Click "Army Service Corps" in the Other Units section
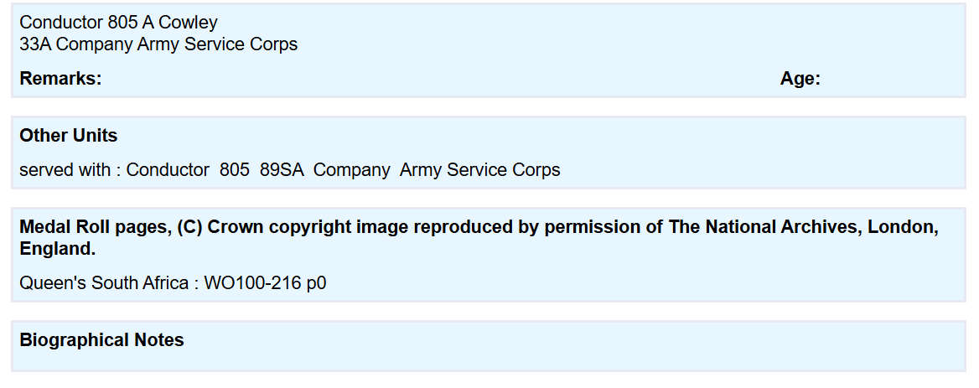 (479, 169)
